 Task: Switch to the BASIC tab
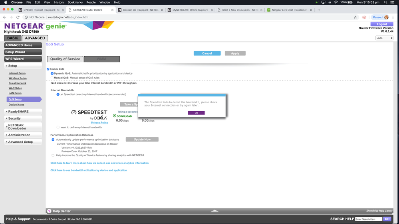pyautogui.click(x=12, y=38)
